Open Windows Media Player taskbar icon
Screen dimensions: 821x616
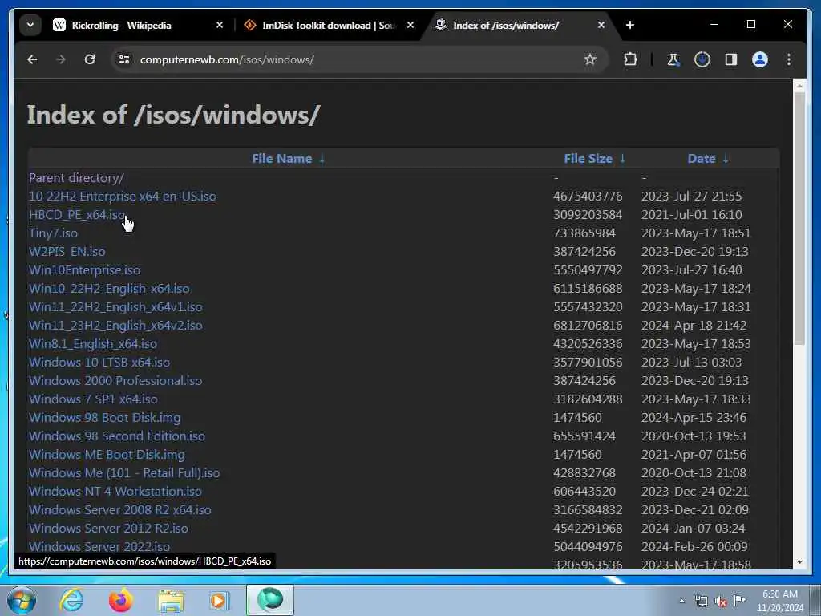(x=219, y=600)
